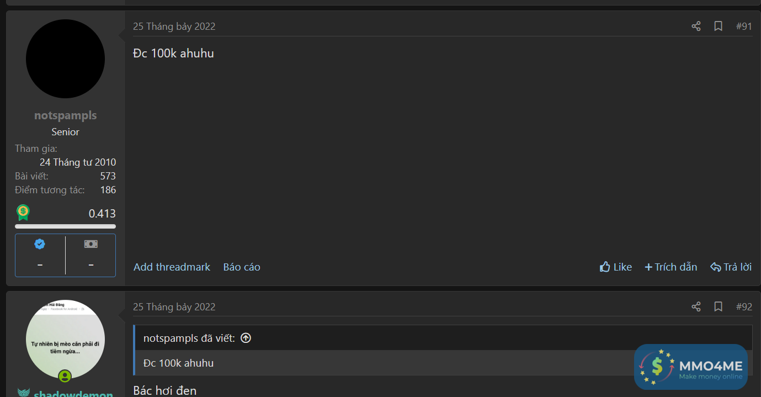This screenshot has width=761, height=397.
Task: Like the notspampls post
Action: click(616, 267)
